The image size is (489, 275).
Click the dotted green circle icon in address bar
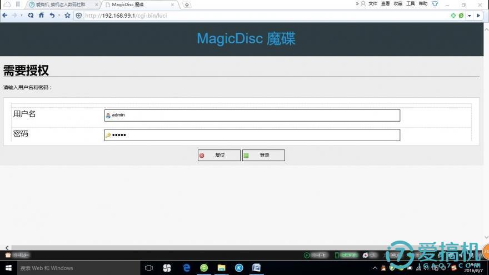[x=453, y=16]
